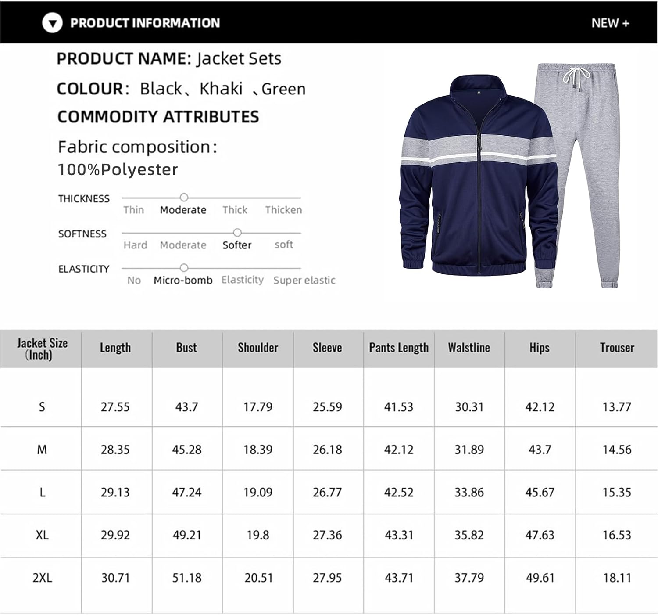Click the Elasticity slider handle
The width and height of the screenshot is (658, 615).
[184, 268]
